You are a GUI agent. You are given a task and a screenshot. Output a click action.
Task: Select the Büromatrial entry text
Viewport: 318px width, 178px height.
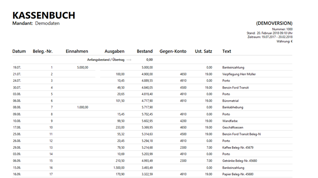(230, 101)
